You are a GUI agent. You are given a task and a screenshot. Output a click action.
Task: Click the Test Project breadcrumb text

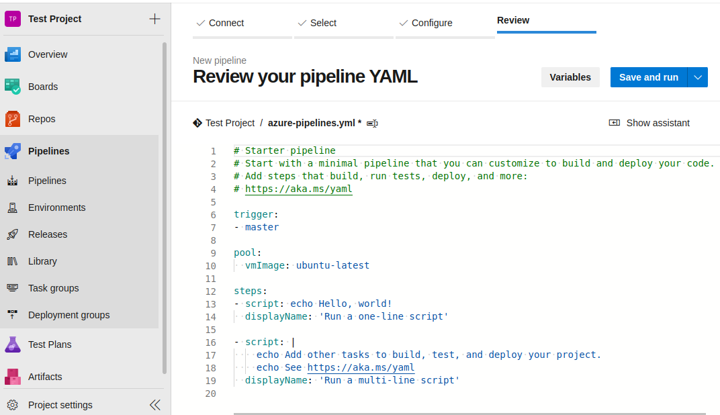pos(230,123)
